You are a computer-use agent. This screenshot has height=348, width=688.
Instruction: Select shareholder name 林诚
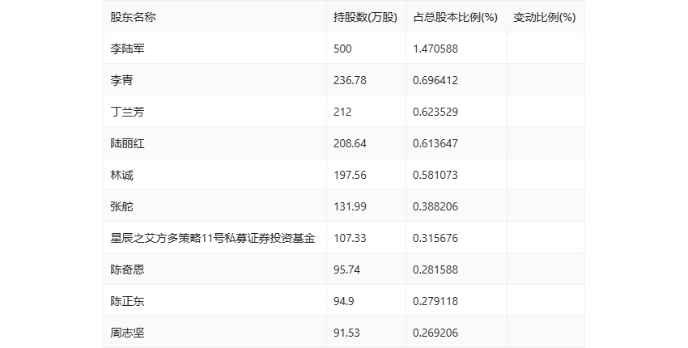click(121, 175)
